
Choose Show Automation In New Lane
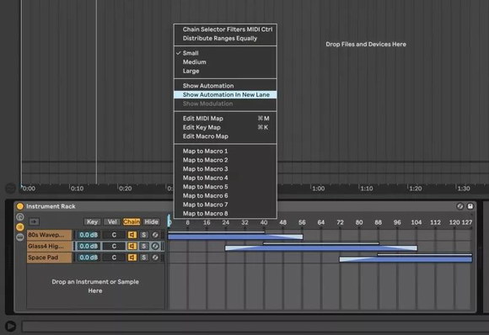click(x=225, y=94)
